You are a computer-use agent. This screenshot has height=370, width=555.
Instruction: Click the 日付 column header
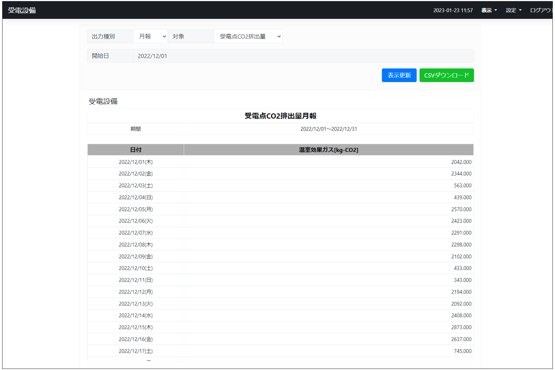click(x=135, y=150)
